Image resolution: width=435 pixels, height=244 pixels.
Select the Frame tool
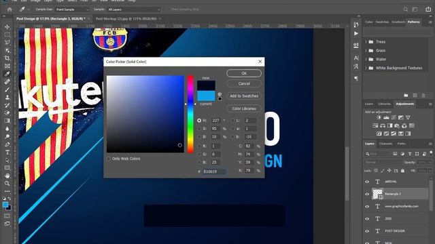7,66
